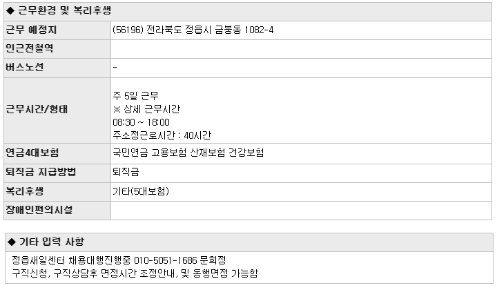The width and height of the screenshot is (497, 290).
Task: Click 주소정근로시간 : 40시간 line
Action: pyautogui.click(x=162, y=135)
